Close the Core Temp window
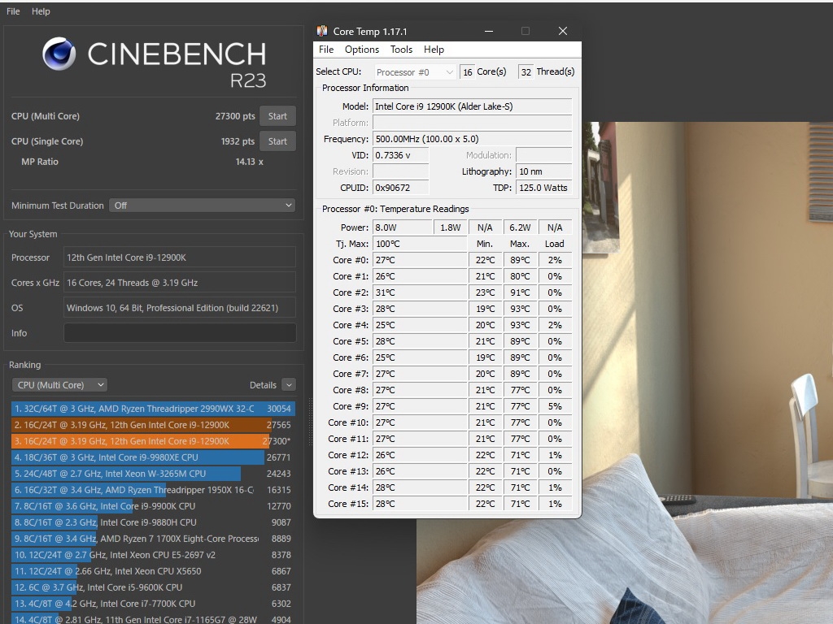This screenshot has height=624, width=833. (x=563, y=32)
